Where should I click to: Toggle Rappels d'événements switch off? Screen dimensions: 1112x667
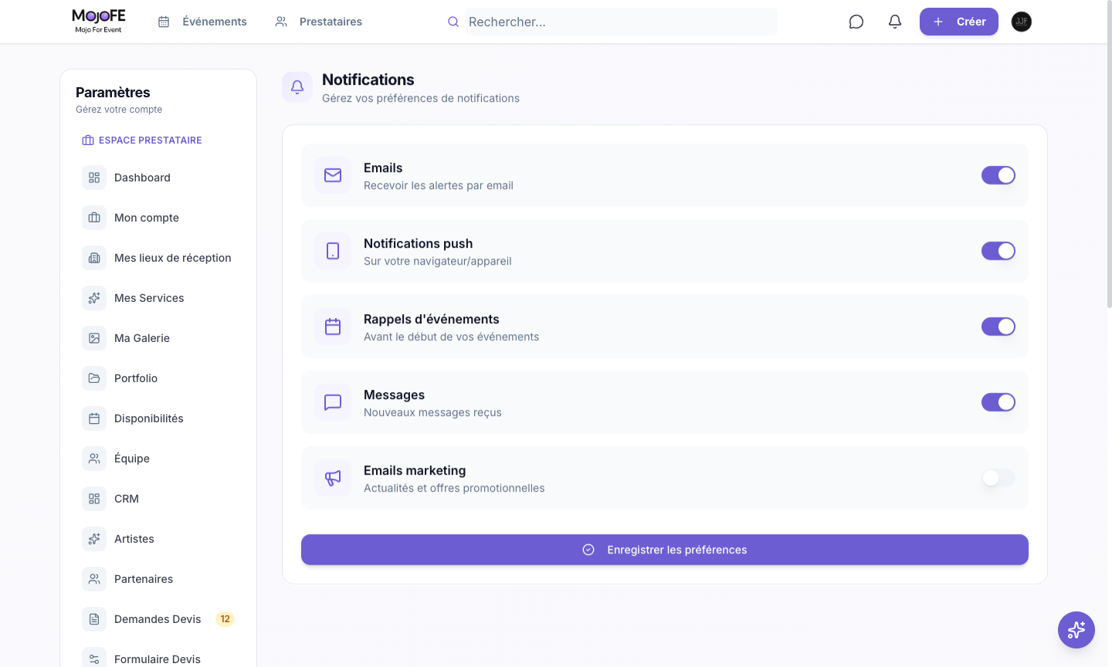tap(998, 327)
